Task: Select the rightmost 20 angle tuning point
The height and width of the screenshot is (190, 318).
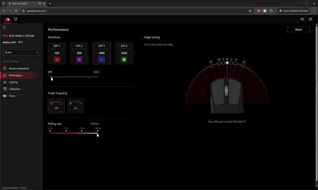Action: pos(243,66)
